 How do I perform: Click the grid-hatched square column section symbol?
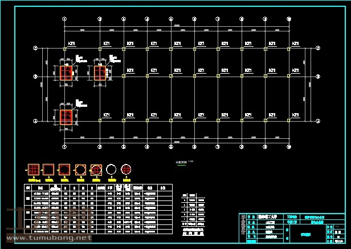[34, 170]
